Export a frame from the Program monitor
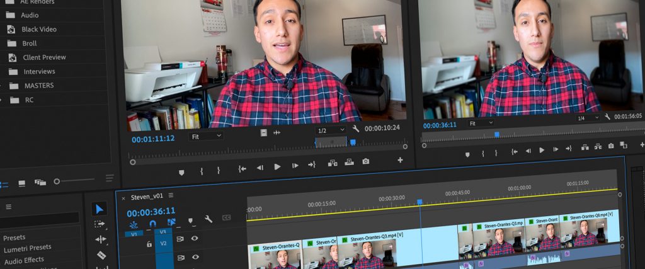The image size is (645, 269). point(611,146)
